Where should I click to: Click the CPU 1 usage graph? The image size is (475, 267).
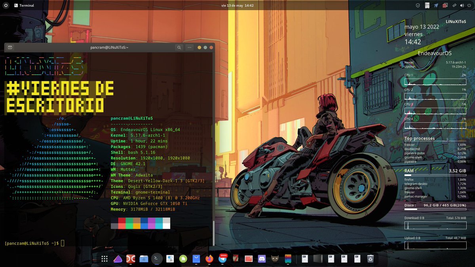pyautogui.click(x=435, y=82)
